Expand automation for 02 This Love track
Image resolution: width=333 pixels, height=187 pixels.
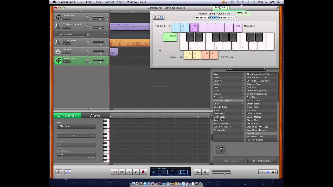(x=107, y=45)
